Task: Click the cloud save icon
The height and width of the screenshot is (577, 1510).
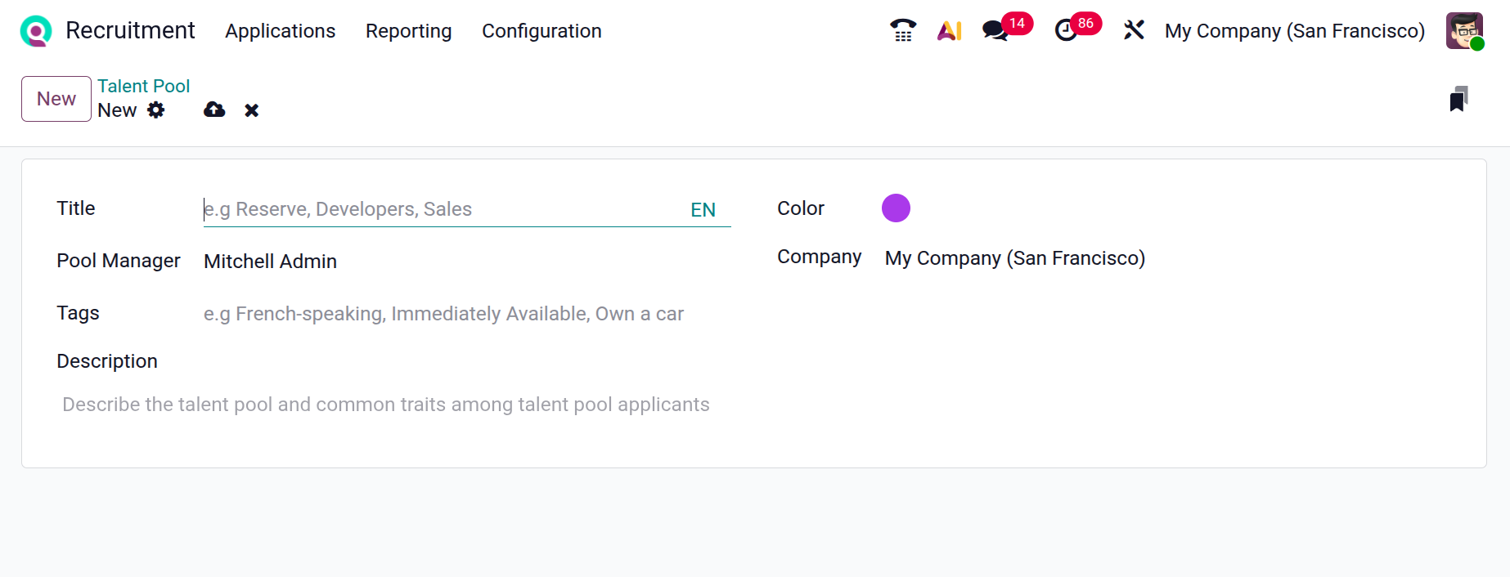Action: click(214, 110)
